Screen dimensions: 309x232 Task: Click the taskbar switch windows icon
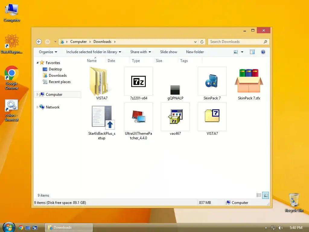coord(35,228)
